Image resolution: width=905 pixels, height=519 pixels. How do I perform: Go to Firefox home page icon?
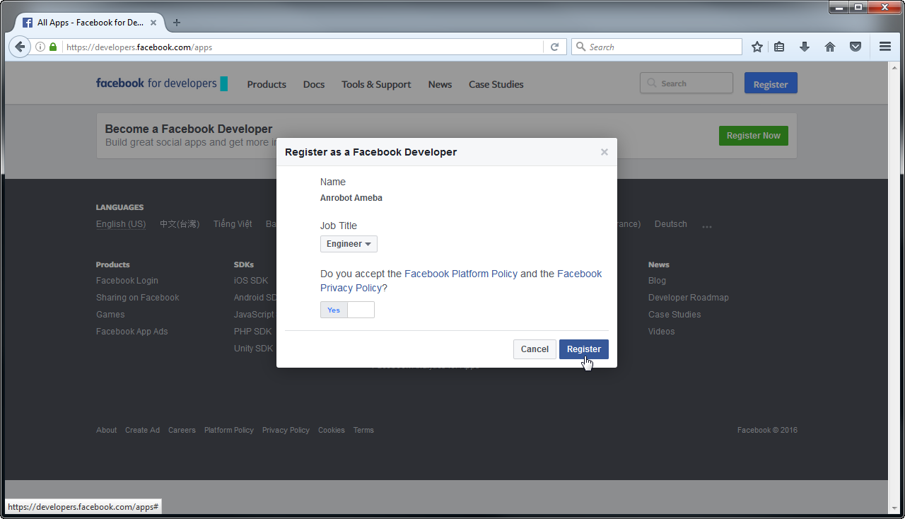[x=830, y=47]
